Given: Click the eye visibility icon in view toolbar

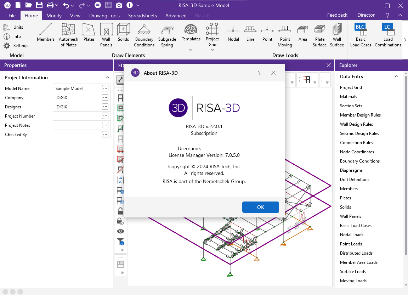Looking at the screenshot, I should [120, 231].
